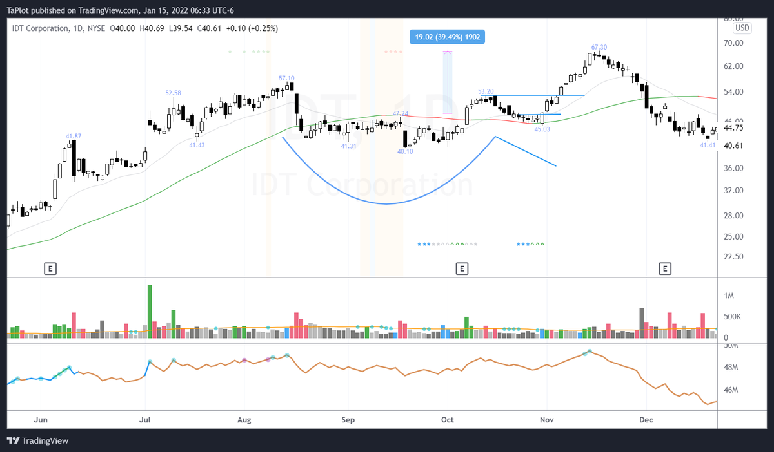774x452 pixels.
Task: Click the 28.00 price axis tick
Action: click(734, 216)
